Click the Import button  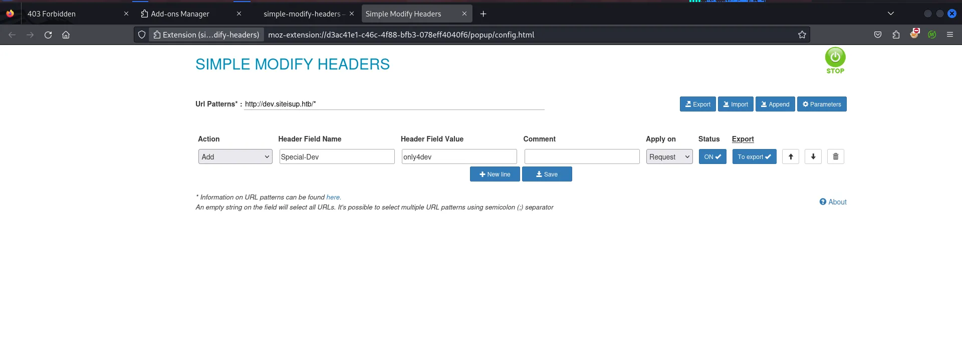[x=736, y=104]
